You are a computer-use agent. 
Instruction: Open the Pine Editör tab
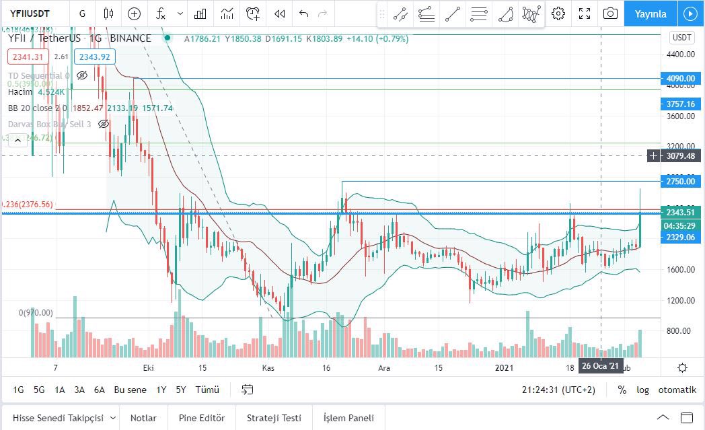click(x=201, y=418)
